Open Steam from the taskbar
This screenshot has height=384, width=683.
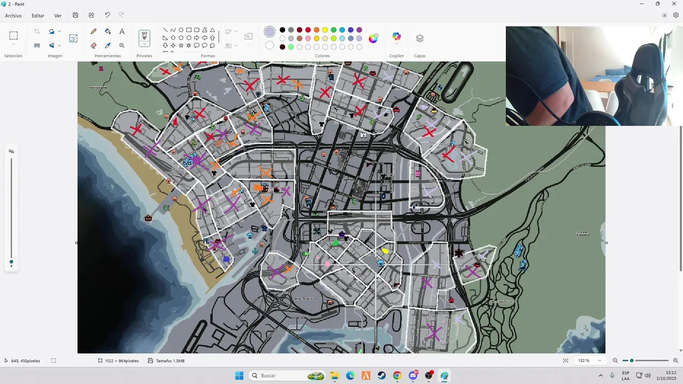coord(382,375)
